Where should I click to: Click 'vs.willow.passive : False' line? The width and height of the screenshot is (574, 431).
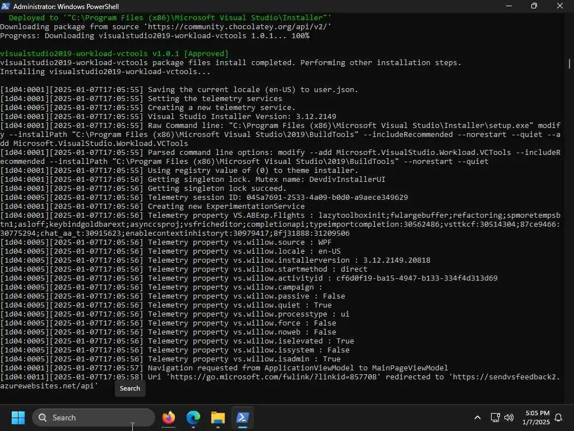[x=173, y=296]
